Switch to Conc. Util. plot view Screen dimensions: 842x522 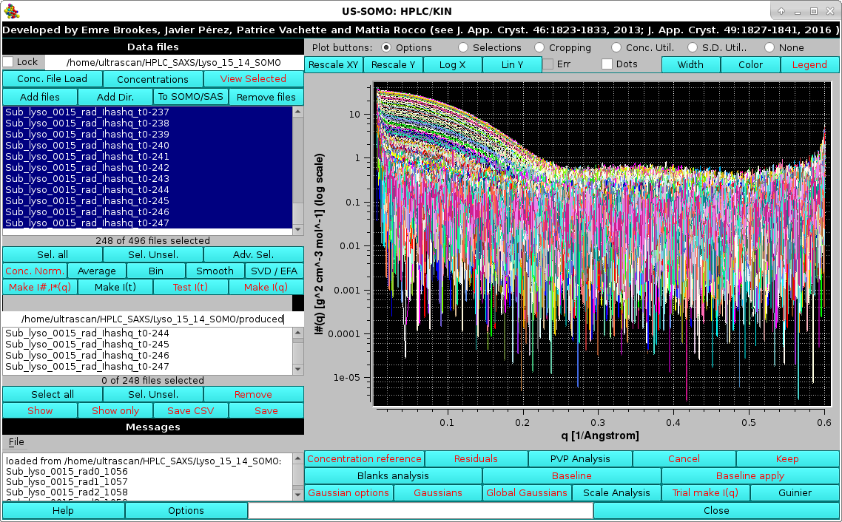point(616,47)
